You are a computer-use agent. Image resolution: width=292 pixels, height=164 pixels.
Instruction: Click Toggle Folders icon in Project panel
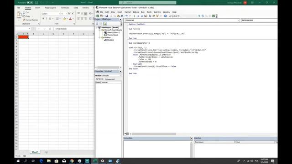click(x=105, y=24)
